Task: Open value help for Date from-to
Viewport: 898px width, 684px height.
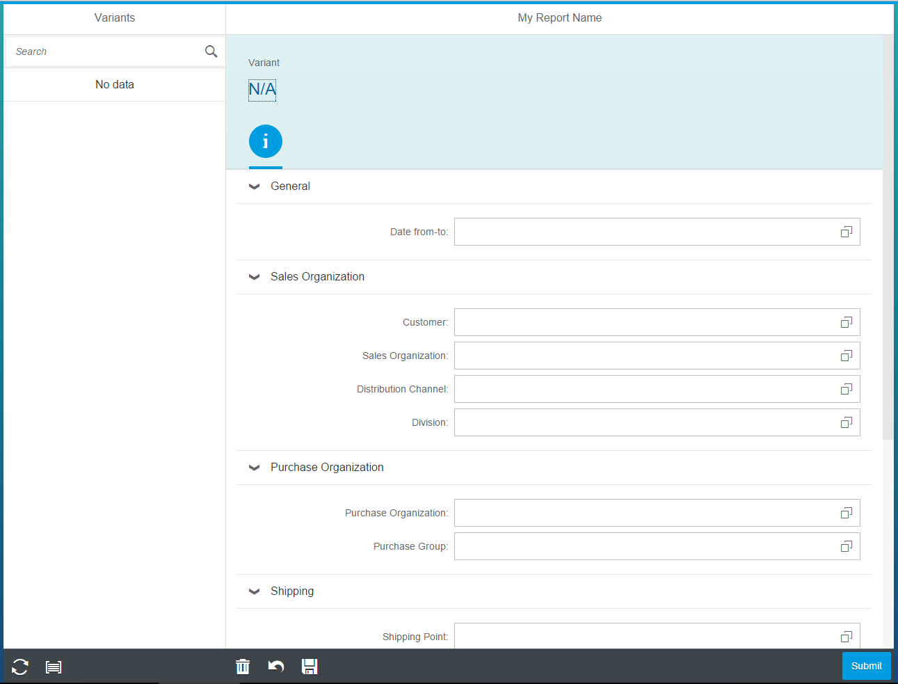Action: pyautogui.click(x=846, y=232)
